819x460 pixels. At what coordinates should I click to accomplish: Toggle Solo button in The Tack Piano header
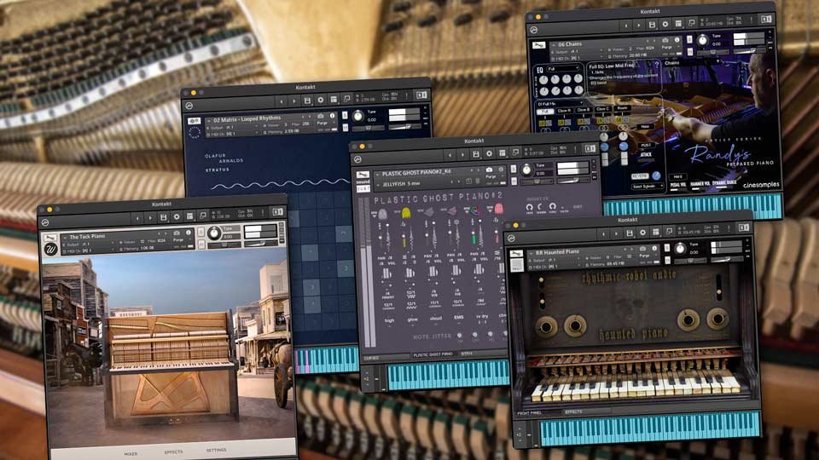click(x=201, y=232)
